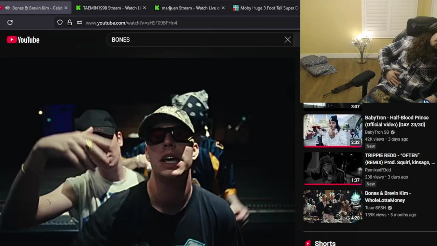The width and height of the screenshot is (437, 246).
Task: Open the site permissions icon in address bar
Action: 79,23
